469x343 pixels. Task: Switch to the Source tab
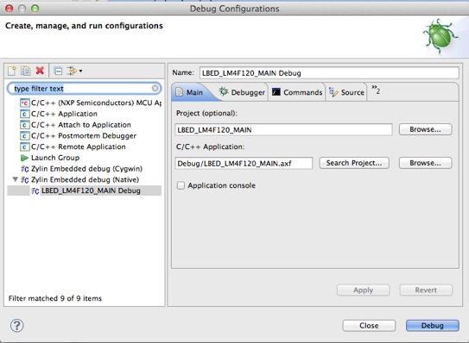[346, 92]
